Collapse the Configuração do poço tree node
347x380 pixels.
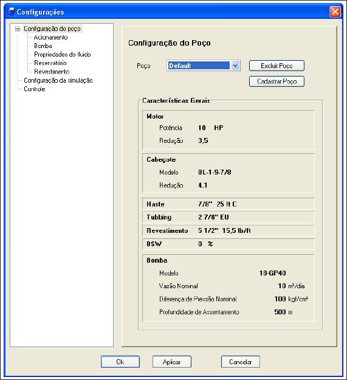18,29
